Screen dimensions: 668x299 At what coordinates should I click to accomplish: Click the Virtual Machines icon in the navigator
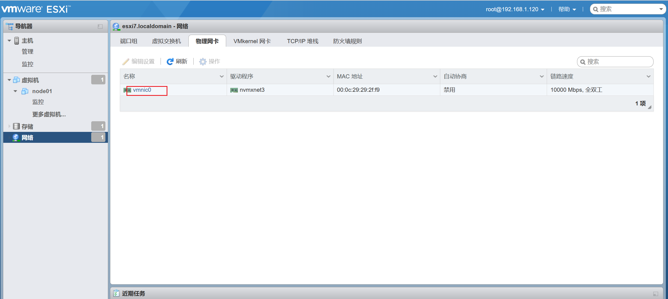tap(16, 80)
